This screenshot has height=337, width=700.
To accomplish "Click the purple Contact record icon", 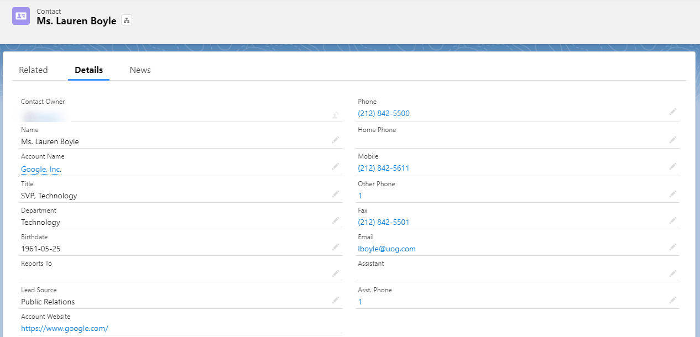I will coord(21,16).
